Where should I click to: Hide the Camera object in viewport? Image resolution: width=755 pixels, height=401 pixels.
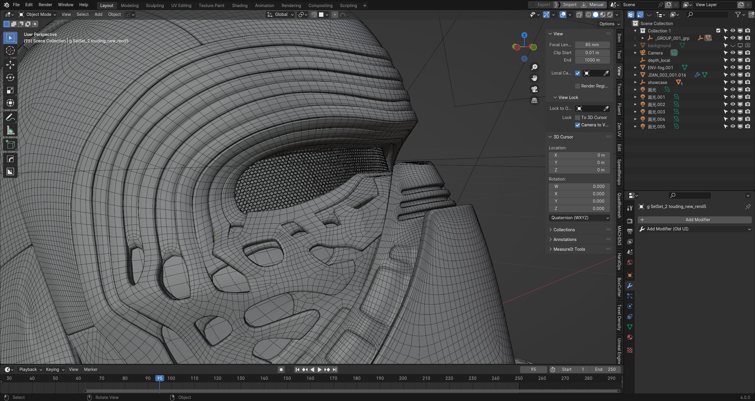[733, 53]
